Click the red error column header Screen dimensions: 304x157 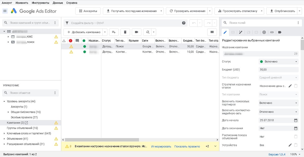tap(71, 40)
